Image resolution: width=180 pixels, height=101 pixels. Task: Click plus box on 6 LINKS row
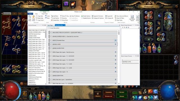coord(116,44)
